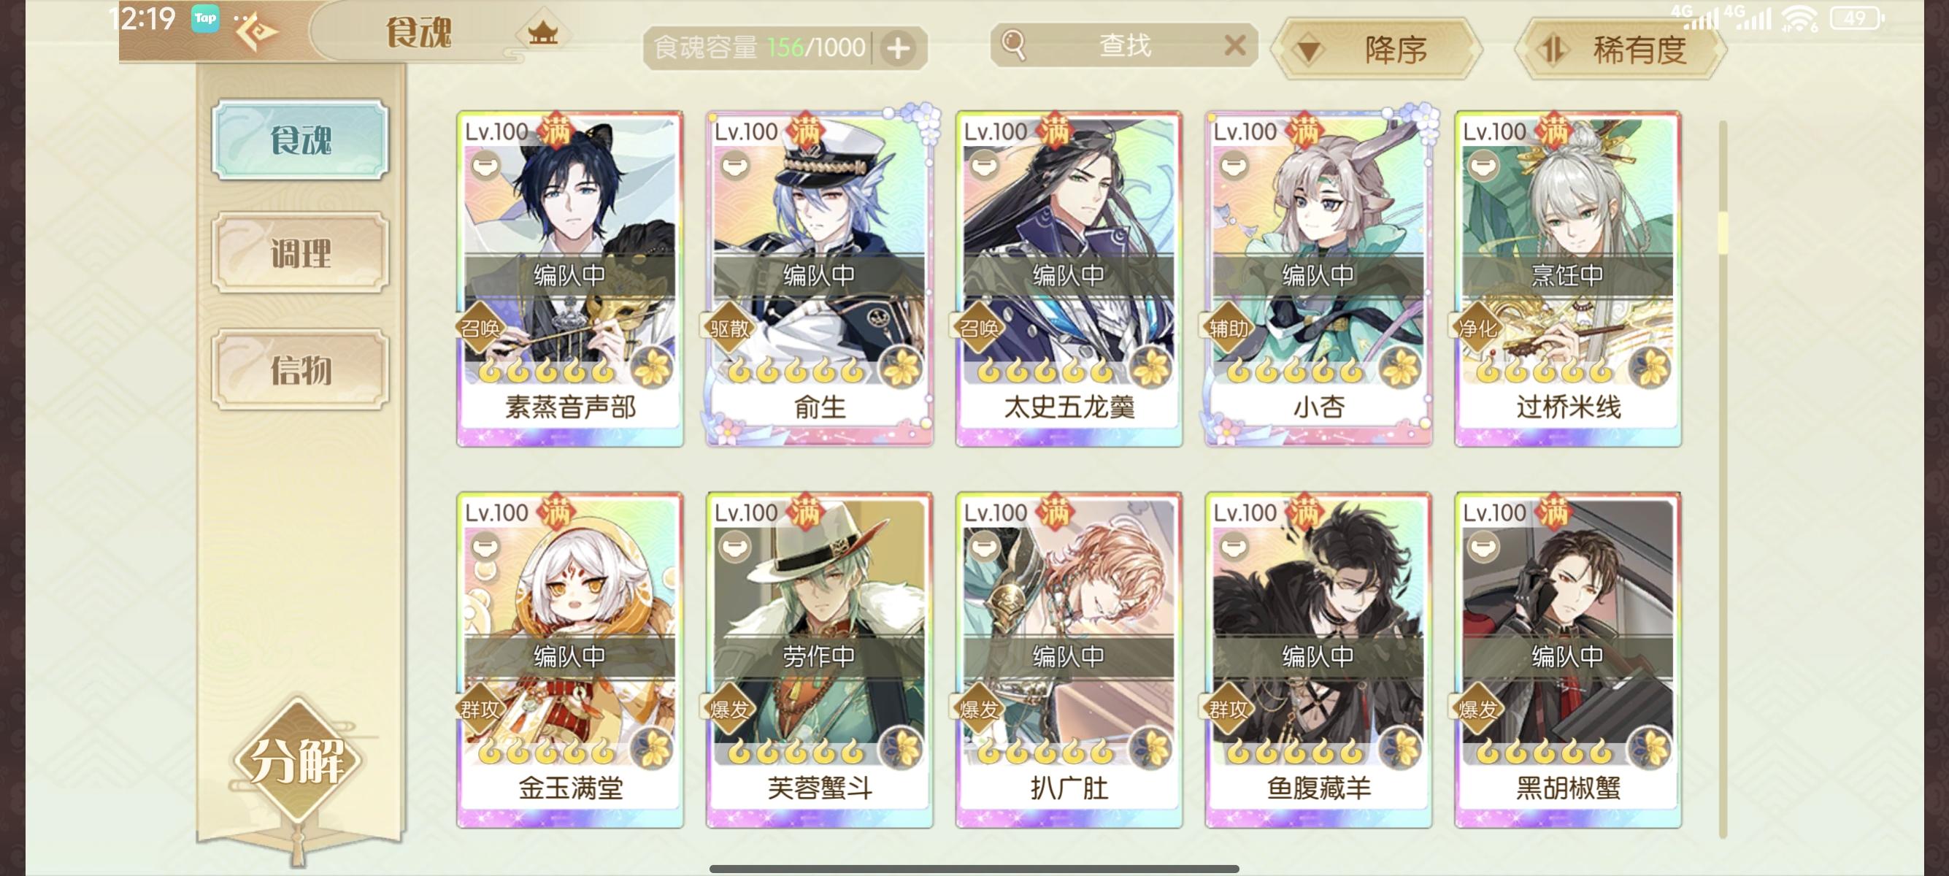The width and height of the screenshot is (1949, 876).
Task: Tap 辅助 role badge on 小杏
Action: (1228, 328)
